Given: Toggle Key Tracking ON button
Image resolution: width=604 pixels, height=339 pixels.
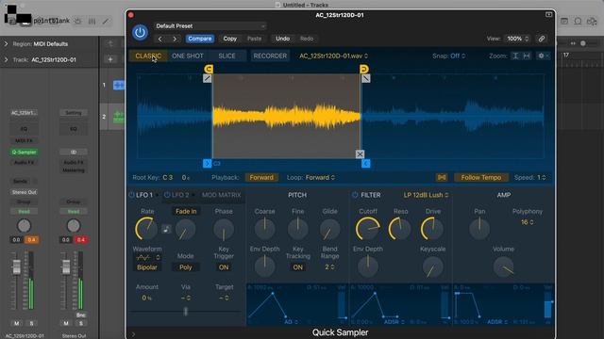Looking at the screenshot, I should 298,267.
